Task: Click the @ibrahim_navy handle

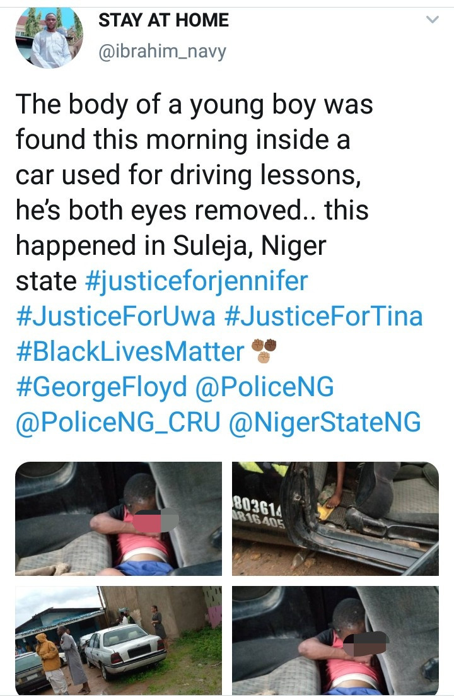Action: [x=162, y=51]
